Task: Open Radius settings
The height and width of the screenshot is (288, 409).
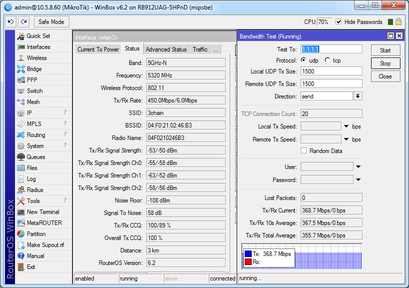Action: pos(43,190)
